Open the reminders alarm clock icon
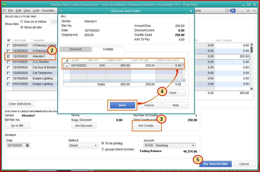 coord(227,11)
